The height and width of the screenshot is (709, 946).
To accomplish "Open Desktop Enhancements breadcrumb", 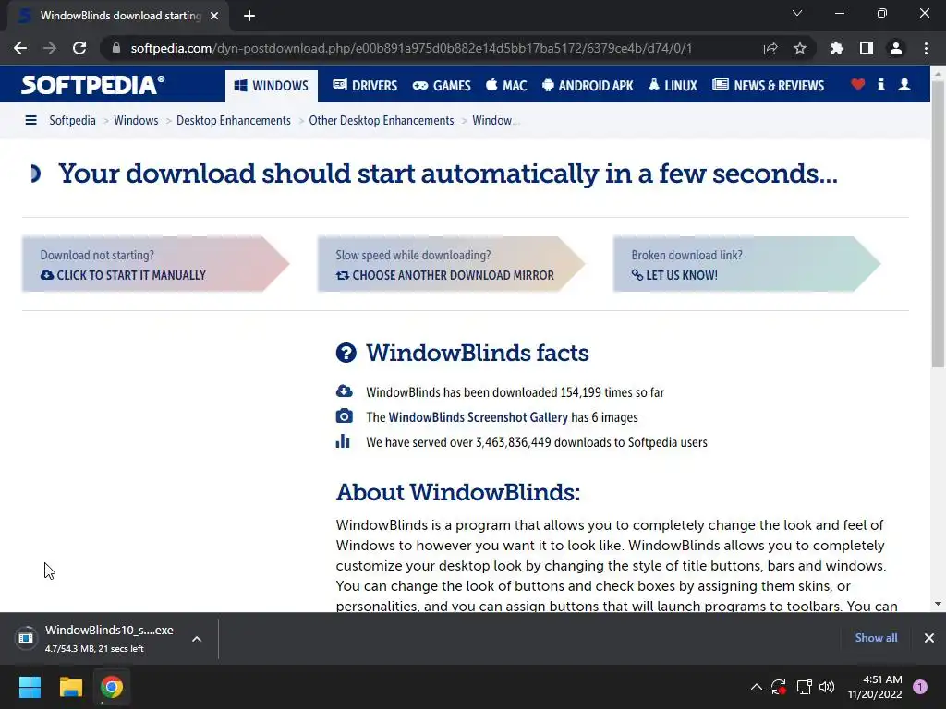I will (x=234, y=121).
